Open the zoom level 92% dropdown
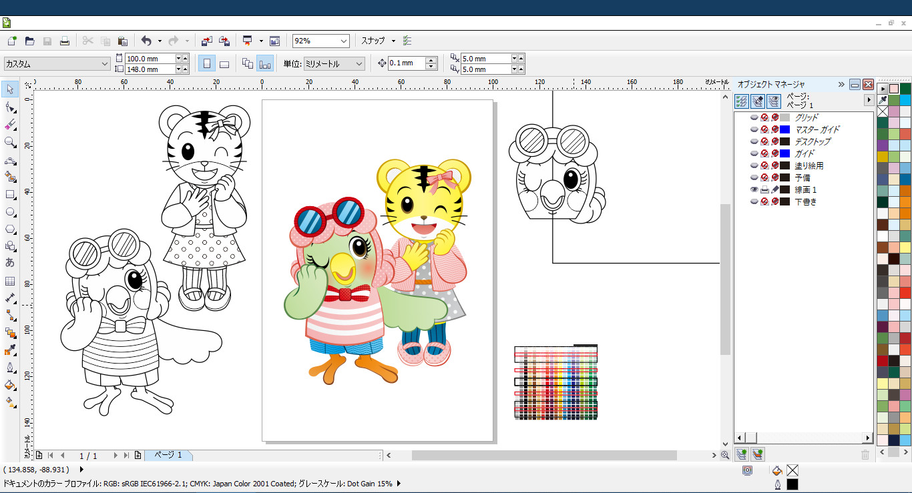 coord(343,41)
